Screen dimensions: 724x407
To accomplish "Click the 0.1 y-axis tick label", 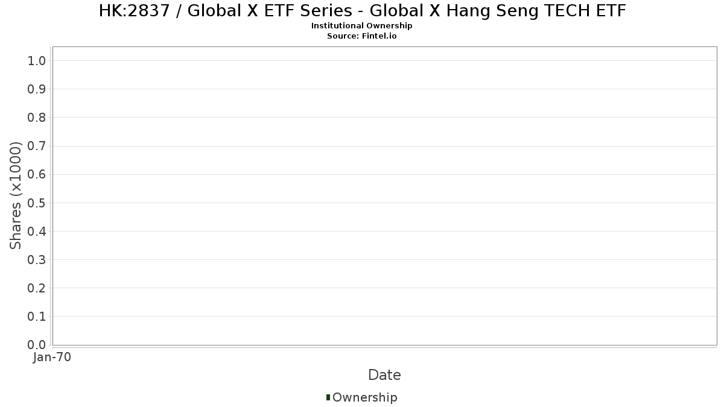I will coord(37,317).
